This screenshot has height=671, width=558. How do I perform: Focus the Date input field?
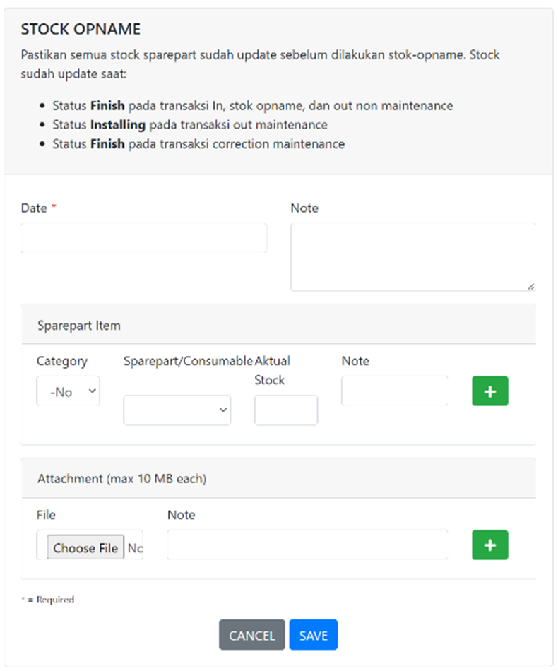144,238
